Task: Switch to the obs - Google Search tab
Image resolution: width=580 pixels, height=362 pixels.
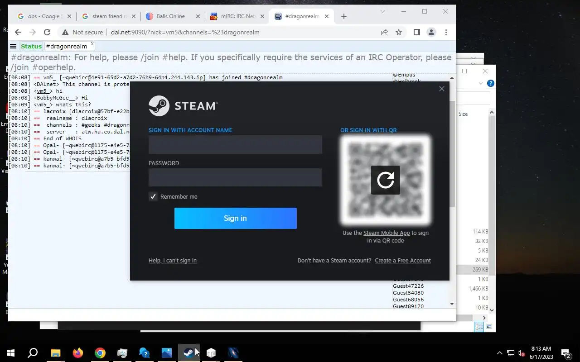Action: pyautogui.click(x=44, y=16)
